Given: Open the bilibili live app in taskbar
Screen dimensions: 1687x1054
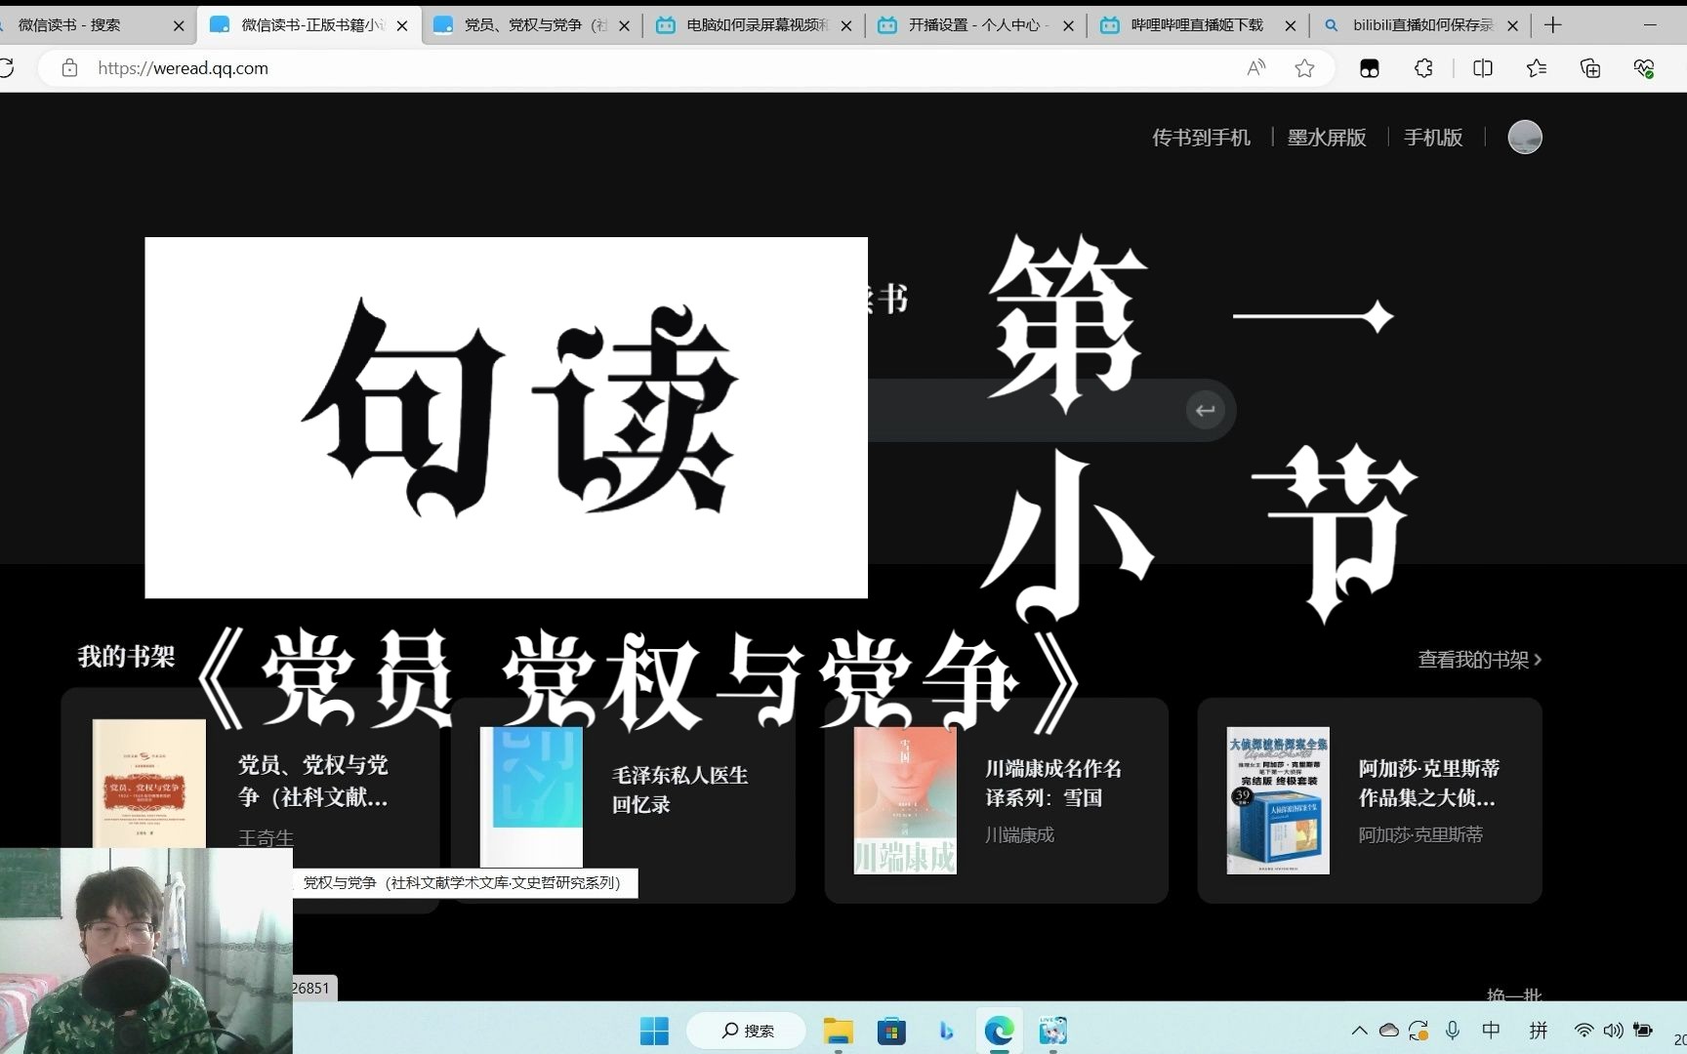Looking at the screenshot, I should point(1052,1031).
